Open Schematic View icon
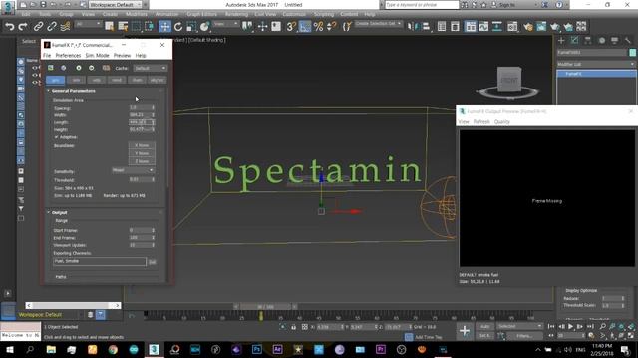 click(x=497, y=27)
